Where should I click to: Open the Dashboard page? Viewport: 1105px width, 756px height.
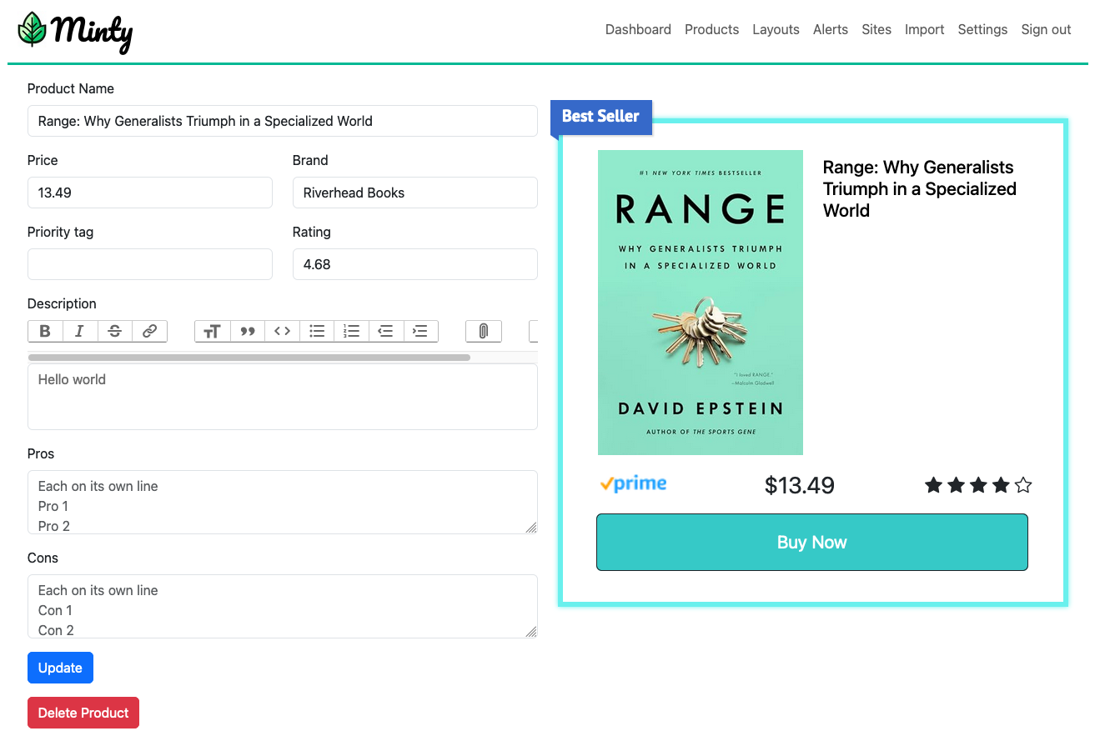[638, 29]
